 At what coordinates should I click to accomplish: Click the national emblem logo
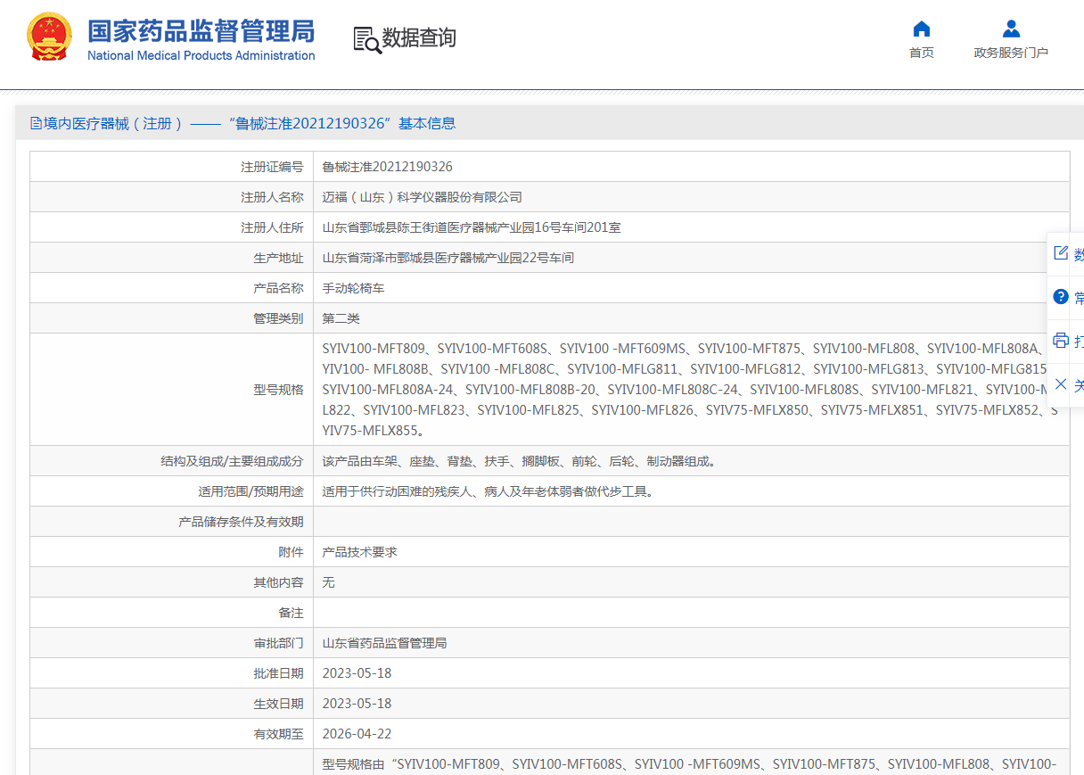[x=50, y=37]
